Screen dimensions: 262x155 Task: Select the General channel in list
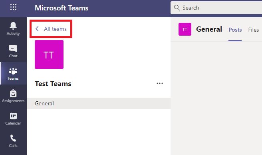(x=99, y=103)
